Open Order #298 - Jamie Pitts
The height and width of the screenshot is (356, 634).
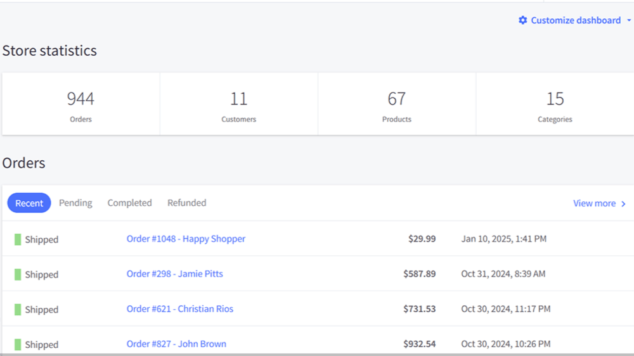(x=174, y=274)
